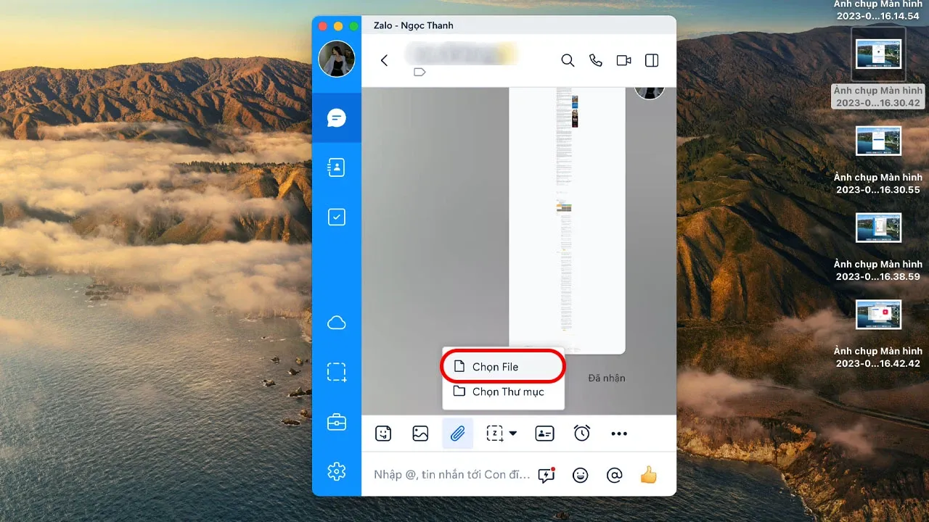
Task: Open the To-Do checkbox icon in sidebar
Action: click(337, 217)
